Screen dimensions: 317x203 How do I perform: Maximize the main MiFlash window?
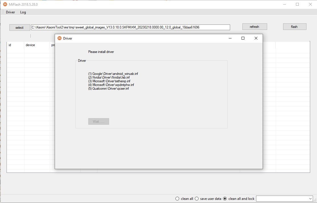pyautogui.click(x=297, y=4)
